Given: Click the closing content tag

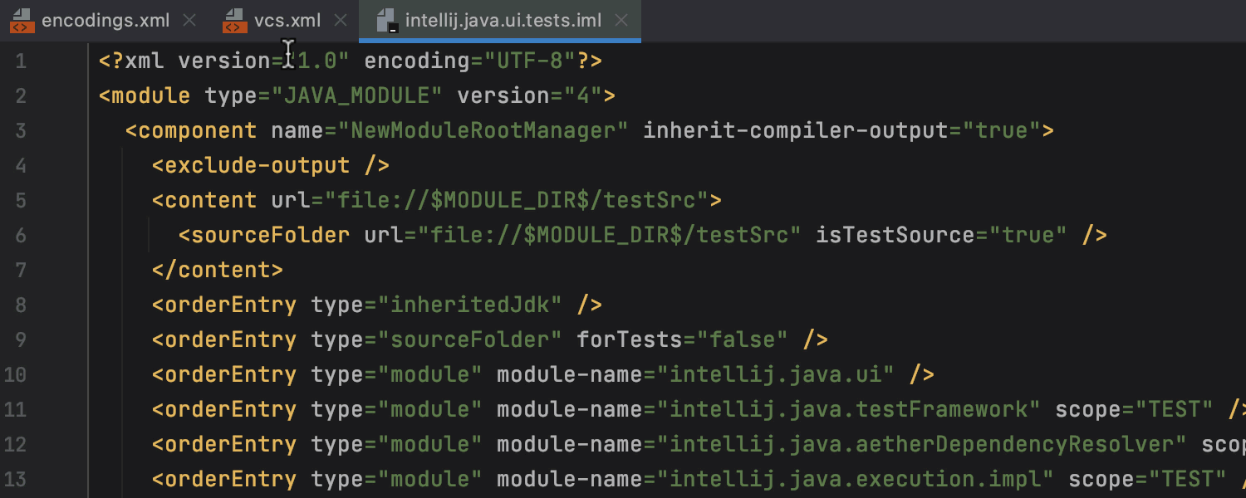Looking at the screenshot, I should (x=218, y=271).
